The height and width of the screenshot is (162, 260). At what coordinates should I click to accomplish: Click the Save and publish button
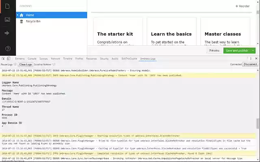click(237, 51)
